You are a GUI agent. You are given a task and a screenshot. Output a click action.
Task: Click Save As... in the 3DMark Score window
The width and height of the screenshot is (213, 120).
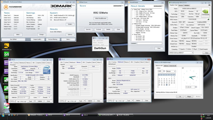coord(89,29)
